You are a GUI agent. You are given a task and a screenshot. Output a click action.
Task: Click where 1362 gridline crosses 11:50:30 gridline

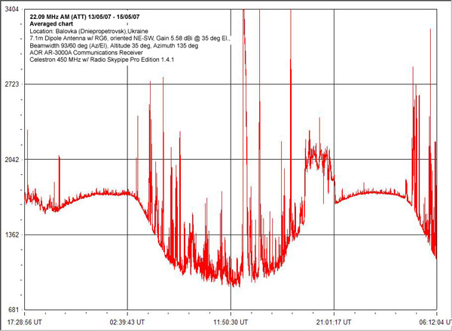point(231,234)
